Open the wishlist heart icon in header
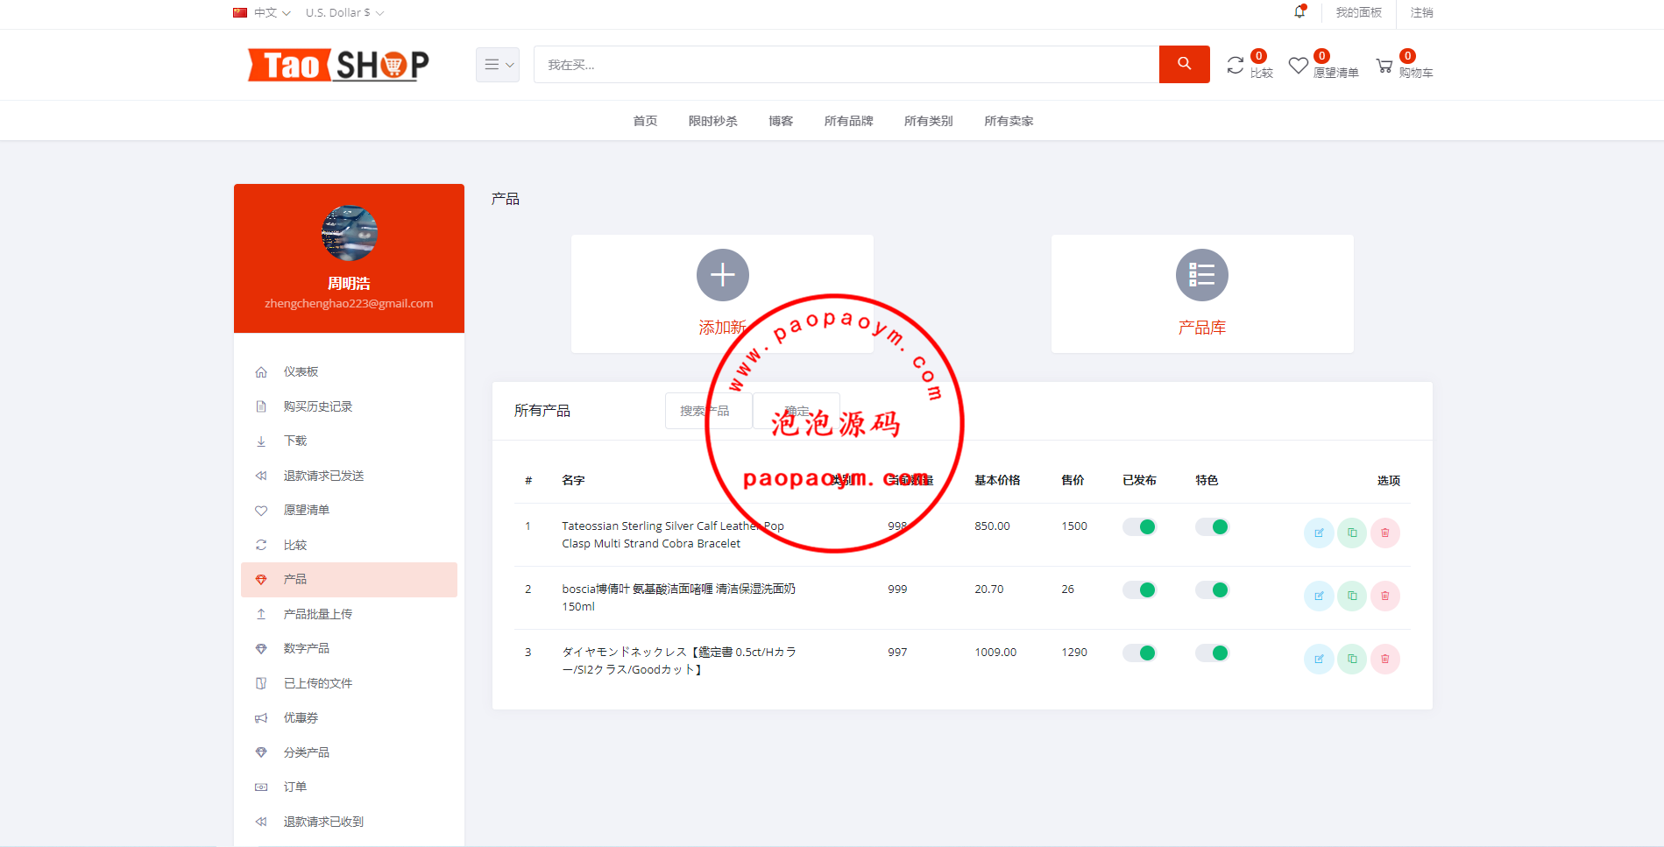The image size is (1664, 847). click(x=1298, y=66)
